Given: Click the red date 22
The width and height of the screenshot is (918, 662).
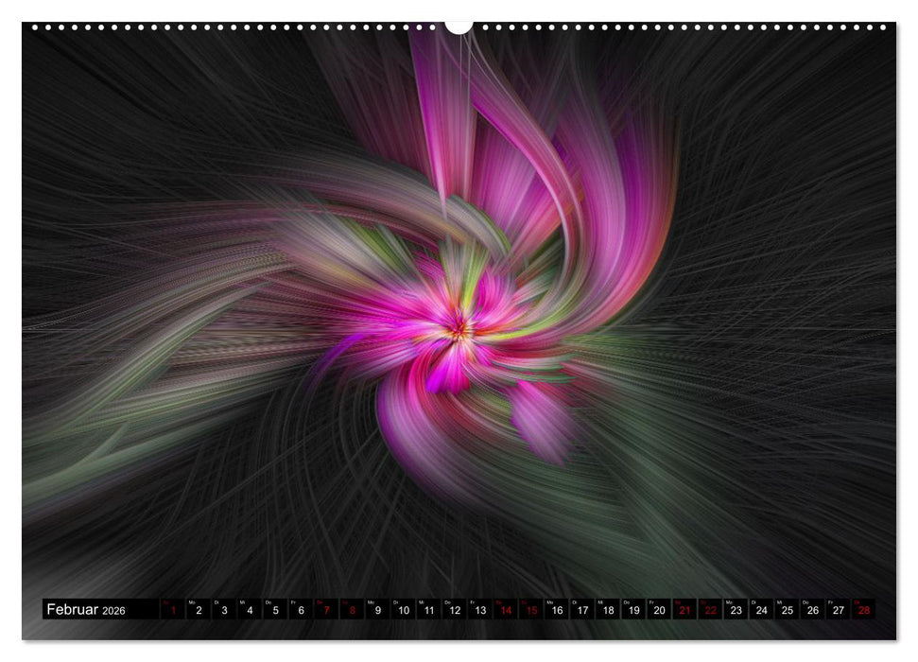Looking at the screenshot, I should point(709,610).
